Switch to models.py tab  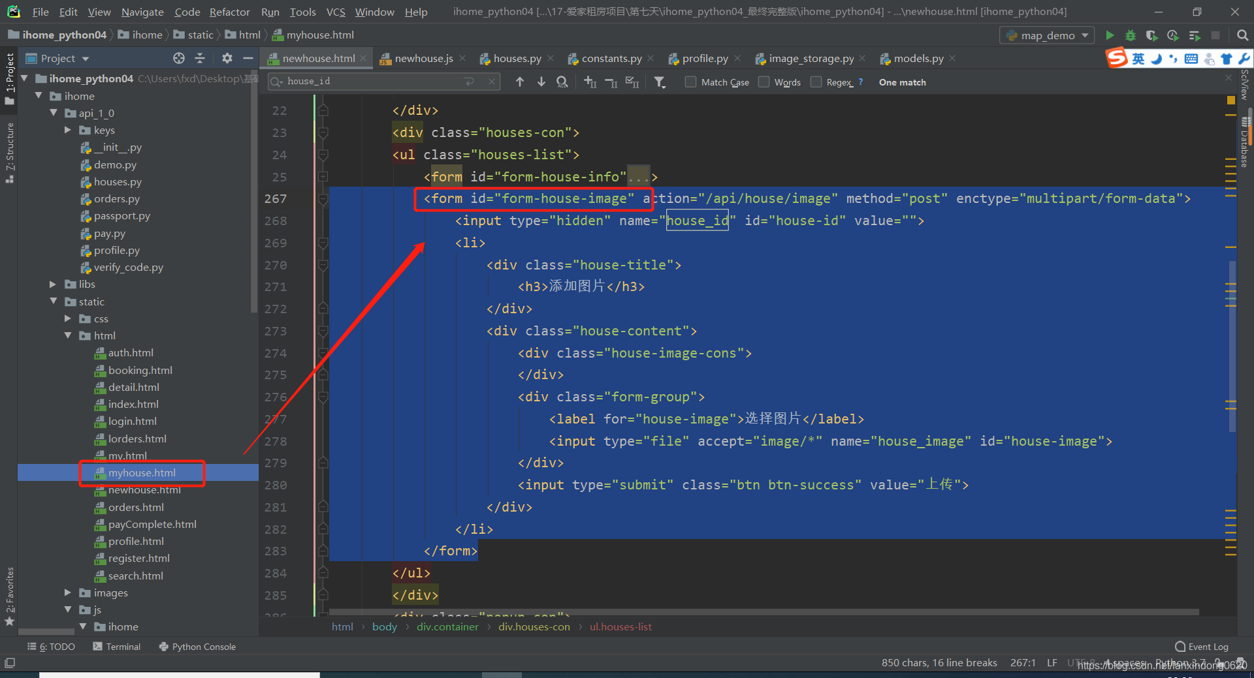918,58
